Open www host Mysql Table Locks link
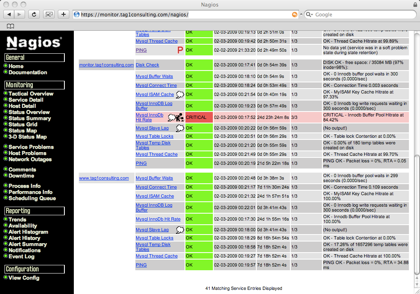Viewport: 420px width, 294px height. pos(155,238)
